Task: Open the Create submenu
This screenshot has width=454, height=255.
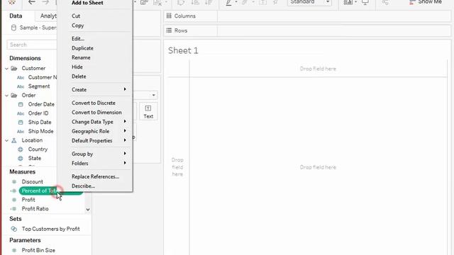Action: click(99, 90)
